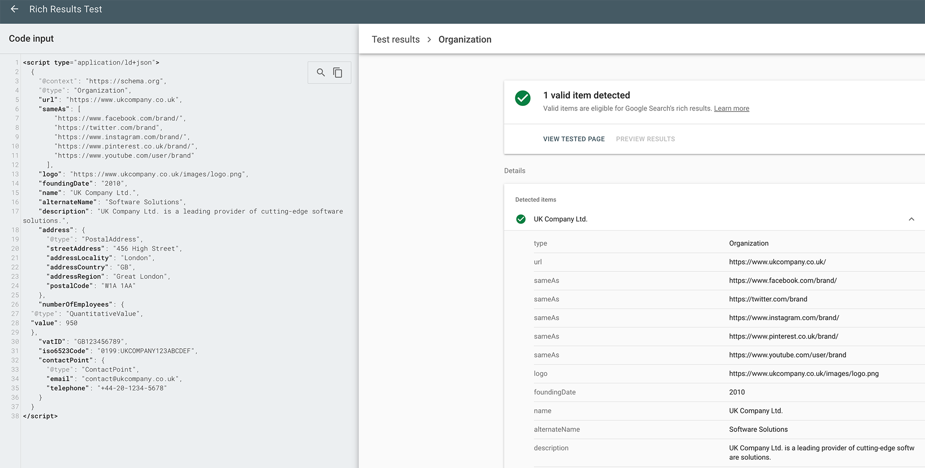The image size is (925, 468).
Task: Click the Details section heading
Action: tap(515, 171)
